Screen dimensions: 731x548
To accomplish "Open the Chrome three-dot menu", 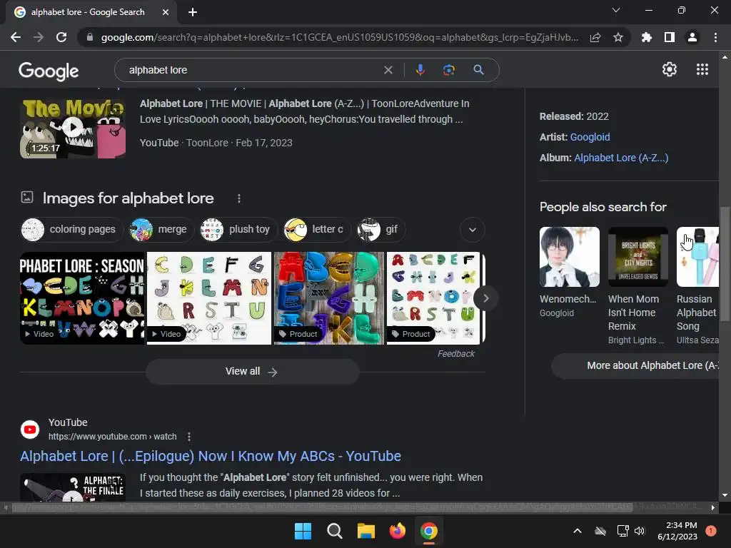I will [715, 37].
